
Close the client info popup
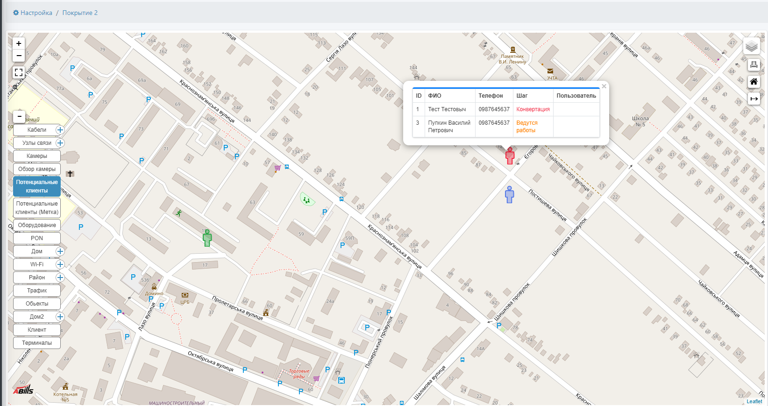tap(604, 86)
